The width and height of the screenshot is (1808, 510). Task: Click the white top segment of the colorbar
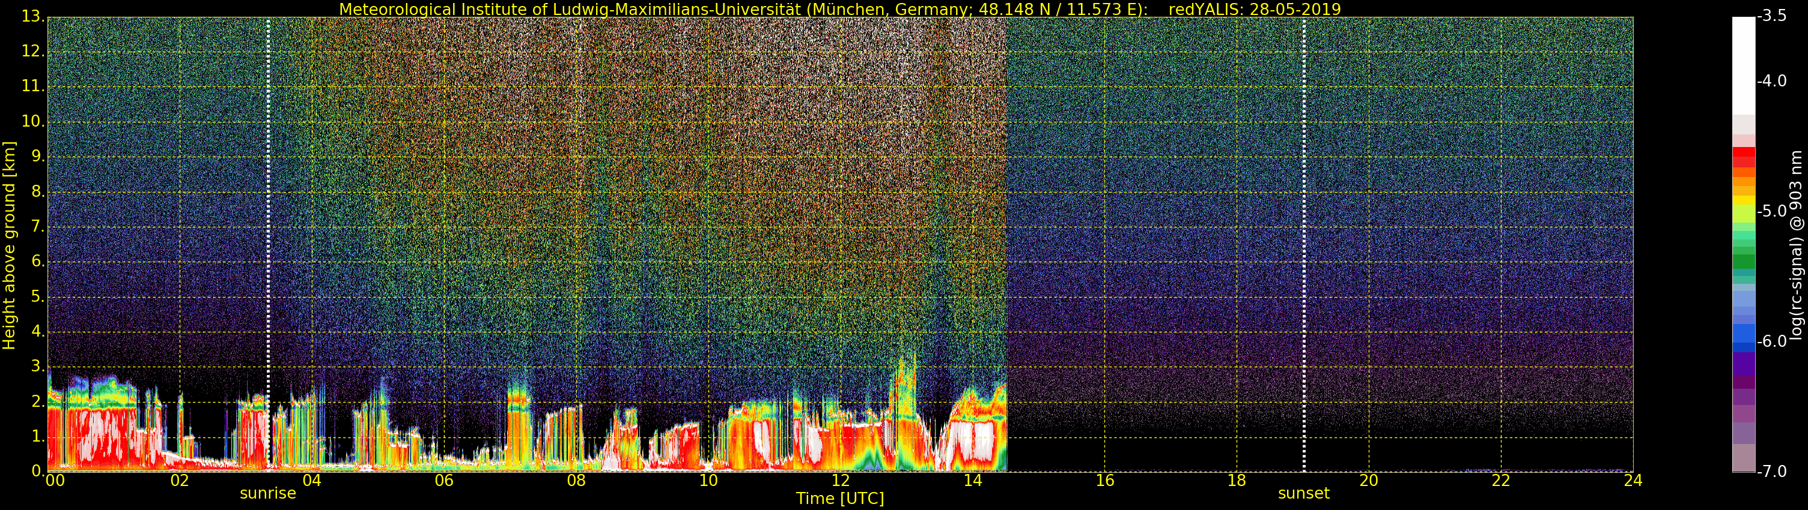click(1744, 65)
